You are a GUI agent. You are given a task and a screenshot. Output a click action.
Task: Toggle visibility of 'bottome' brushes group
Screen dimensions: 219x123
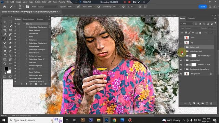pyautogui.click(x=181, y=65)
